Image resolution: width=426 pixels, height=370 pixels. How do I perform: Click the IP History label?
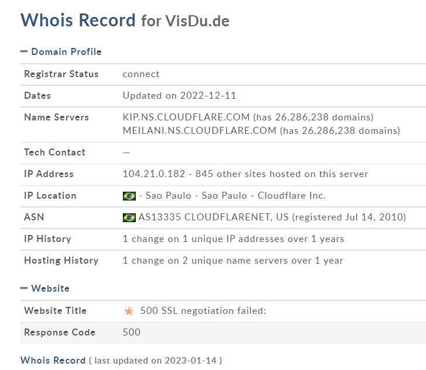tap(47, 238)
